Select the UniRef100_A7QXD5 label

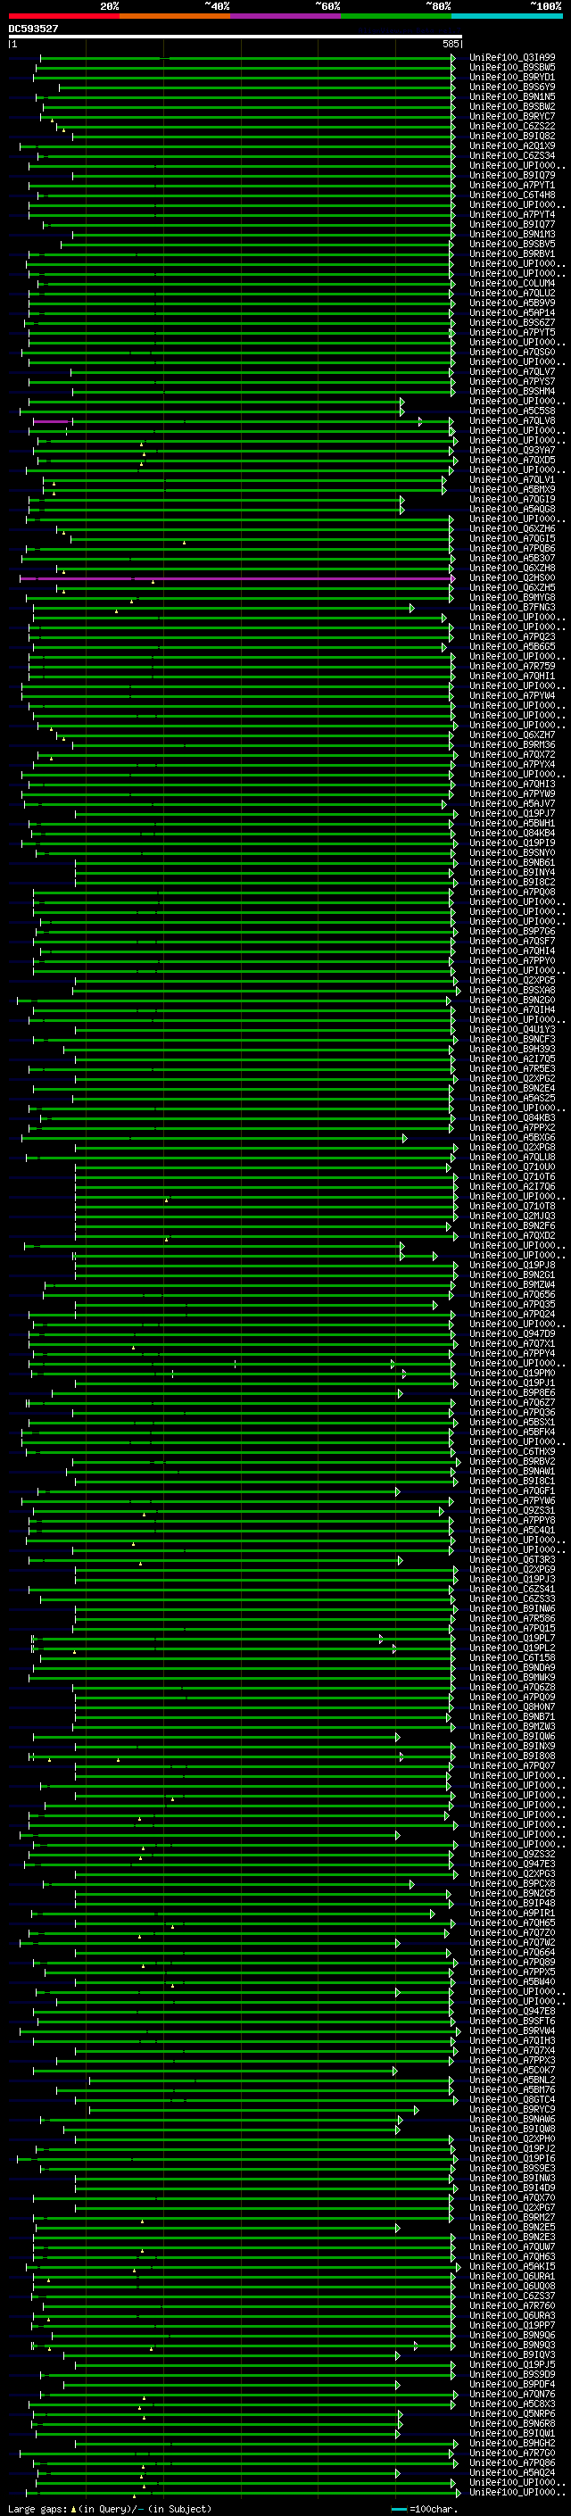point(512,460)
